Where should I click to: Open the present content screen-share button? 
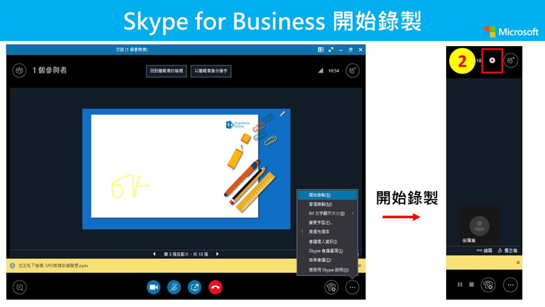pyautogui.click(x=194, y=287)
